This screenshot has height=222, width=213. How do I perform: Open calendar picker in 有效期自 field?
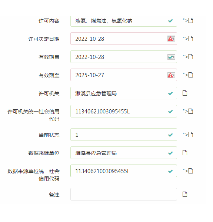point(171,57)
